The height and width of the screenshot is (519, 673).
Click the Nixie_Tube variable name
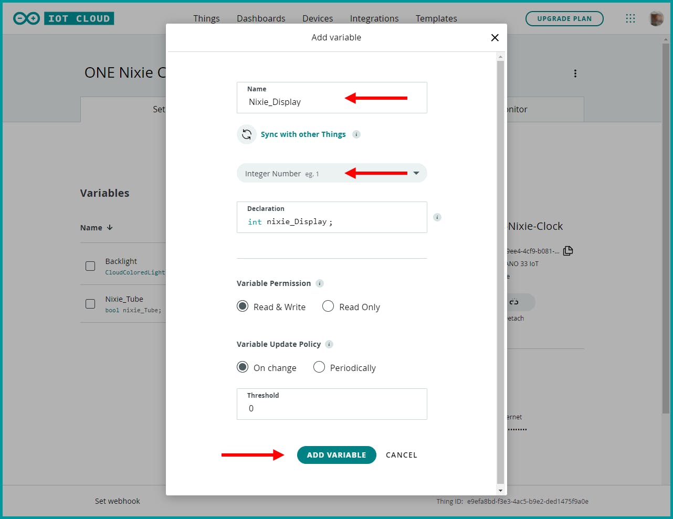point(124,299)
